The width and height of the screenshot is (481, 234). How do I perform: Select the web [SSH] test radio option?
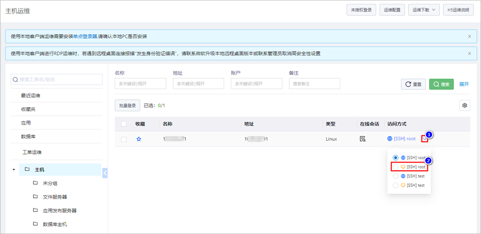[x=396, y=176]
